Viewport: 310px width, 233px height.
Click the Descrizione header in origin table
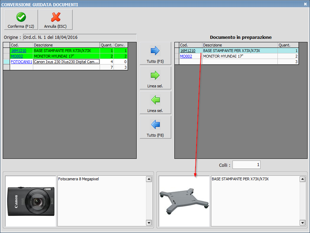(66, 45)
